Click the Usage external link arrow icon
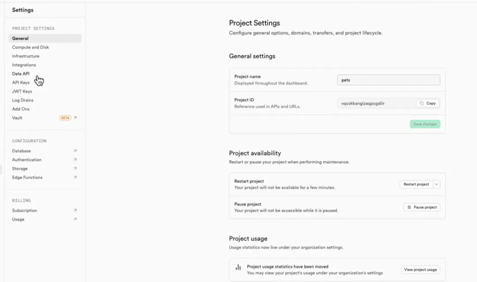Screen dimensions: 477x282 click(x=75, y=220)
